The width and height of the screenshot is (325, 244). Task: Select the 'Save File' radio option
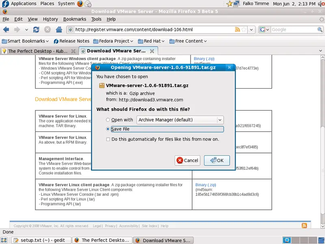point(108,129)
